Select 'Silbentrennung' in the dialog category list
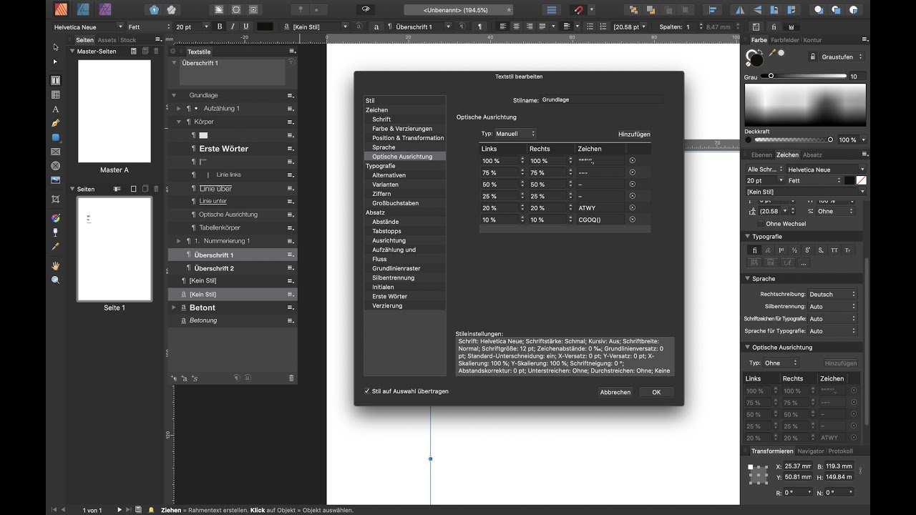916x515 pixels. click(x=393, y=278)
